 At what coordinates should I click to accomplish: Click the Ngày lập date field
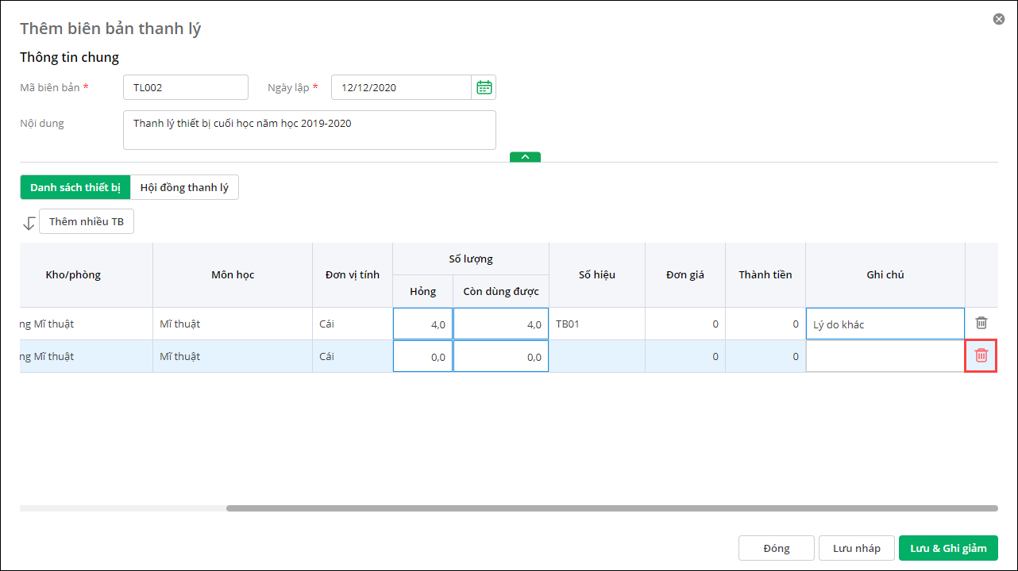tap(401, 87)
